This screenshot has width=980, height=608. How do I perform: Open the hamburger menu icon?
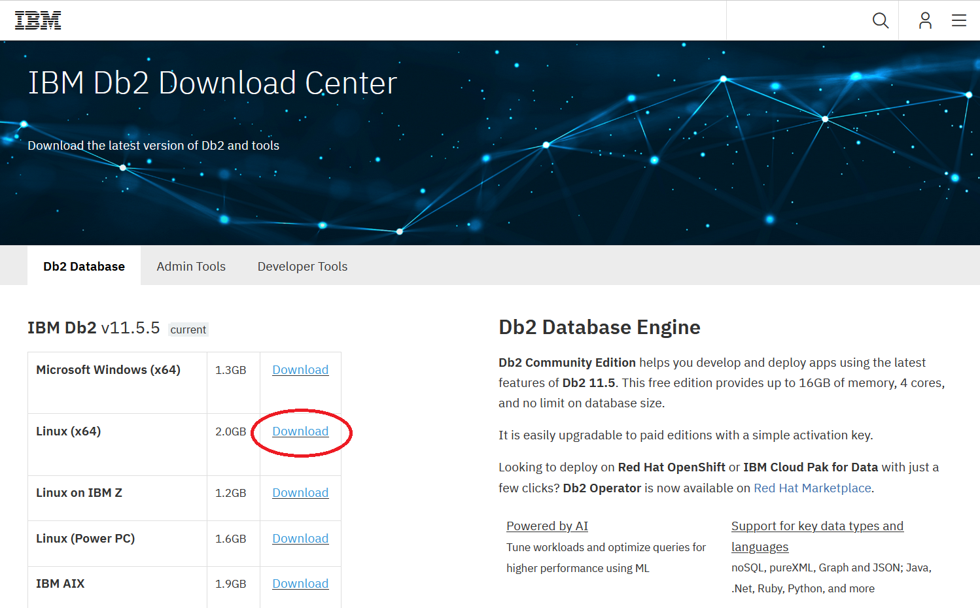pyautogui.click(x=959, y=20)
